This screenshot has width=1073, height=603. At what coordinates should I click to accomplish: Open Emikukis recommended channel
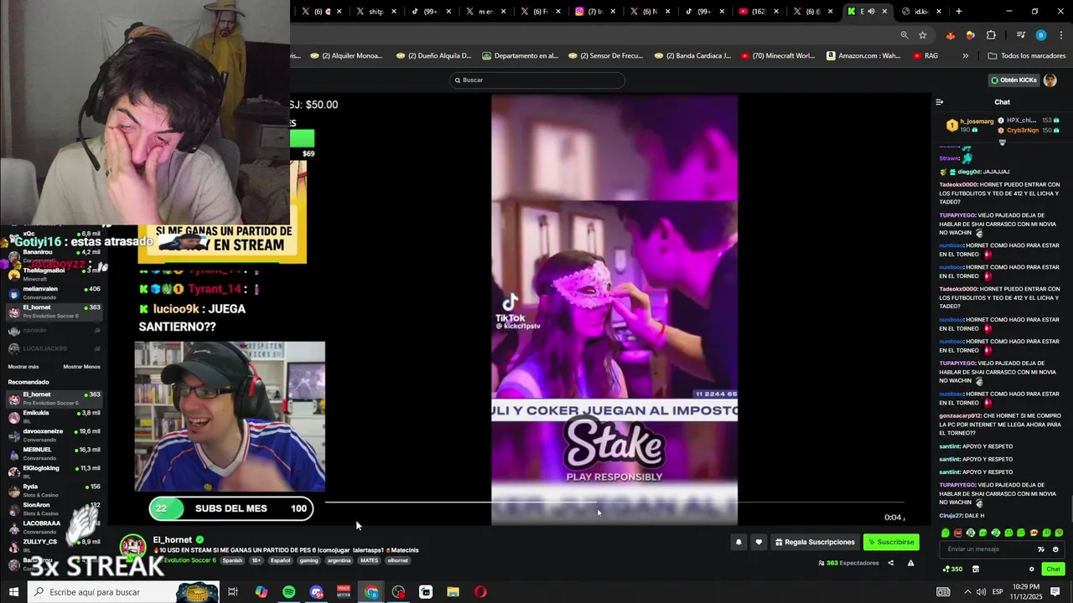[x=54, y=416]
